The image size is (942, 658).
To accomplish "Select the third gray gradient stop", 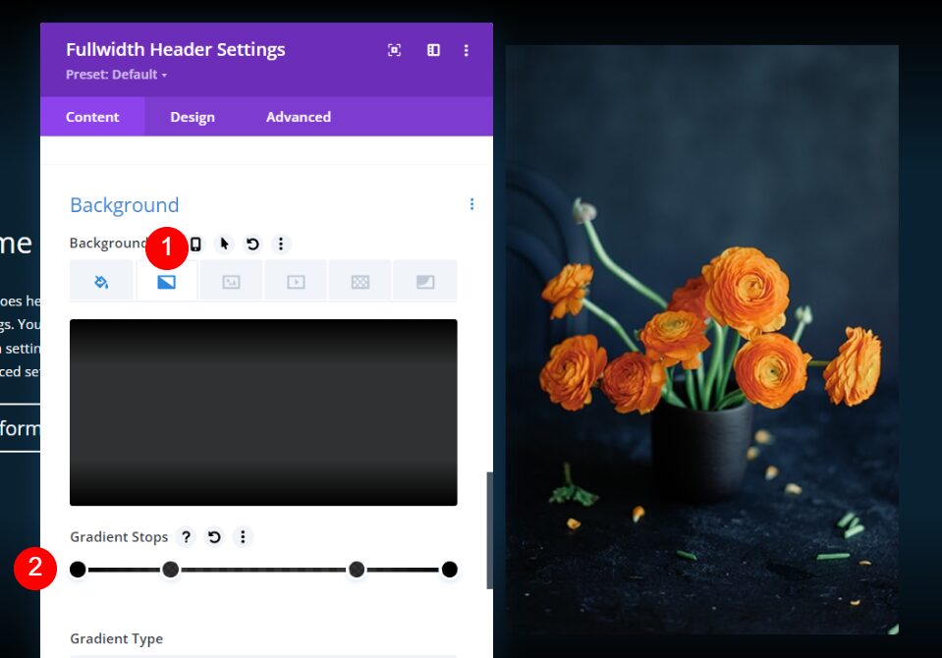I will (x=357, y=569).
